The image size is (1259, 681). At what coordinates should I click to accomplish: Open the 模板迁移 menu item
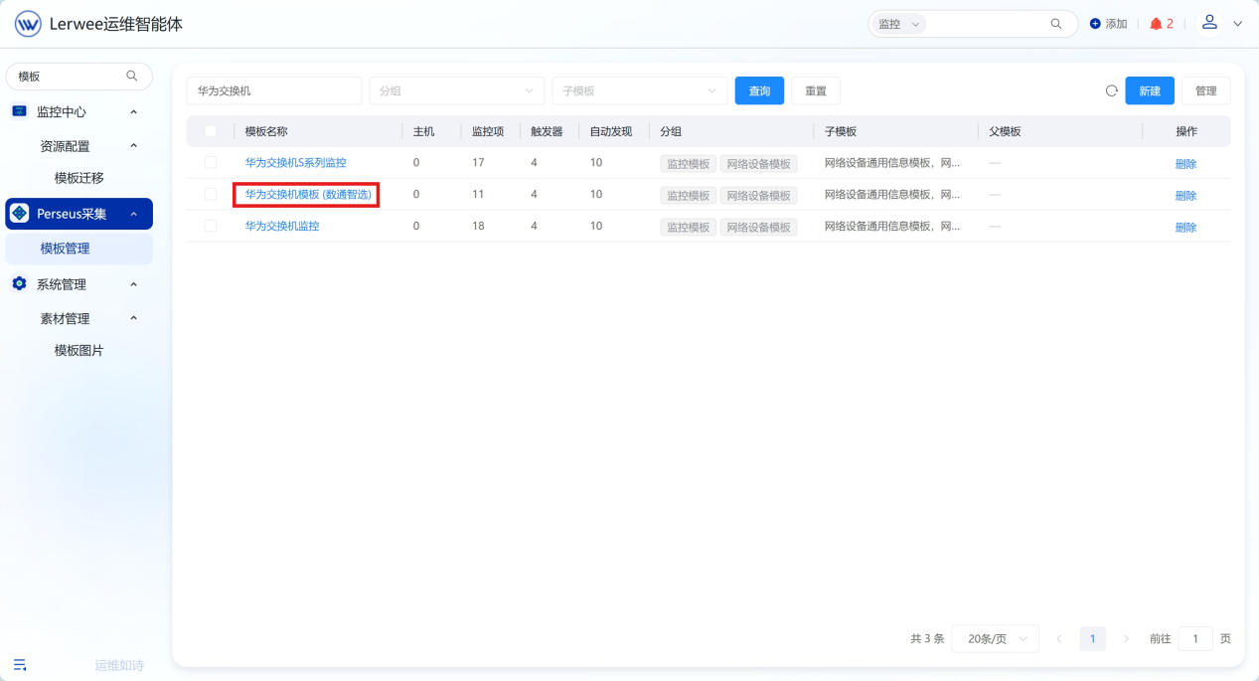click(79, 178)
